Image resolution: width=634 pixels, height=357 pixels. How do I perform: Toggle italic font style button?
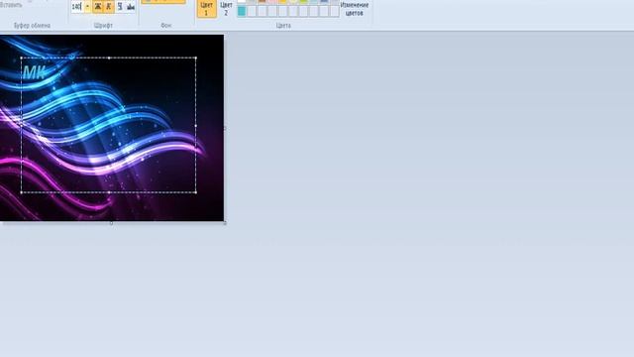(x=109, y=7)
